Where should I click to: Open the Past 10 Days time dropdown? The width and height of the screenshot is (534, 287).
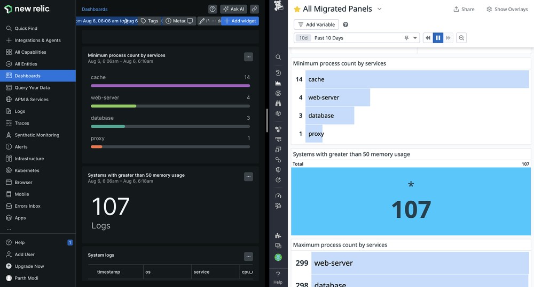[415, 38]
